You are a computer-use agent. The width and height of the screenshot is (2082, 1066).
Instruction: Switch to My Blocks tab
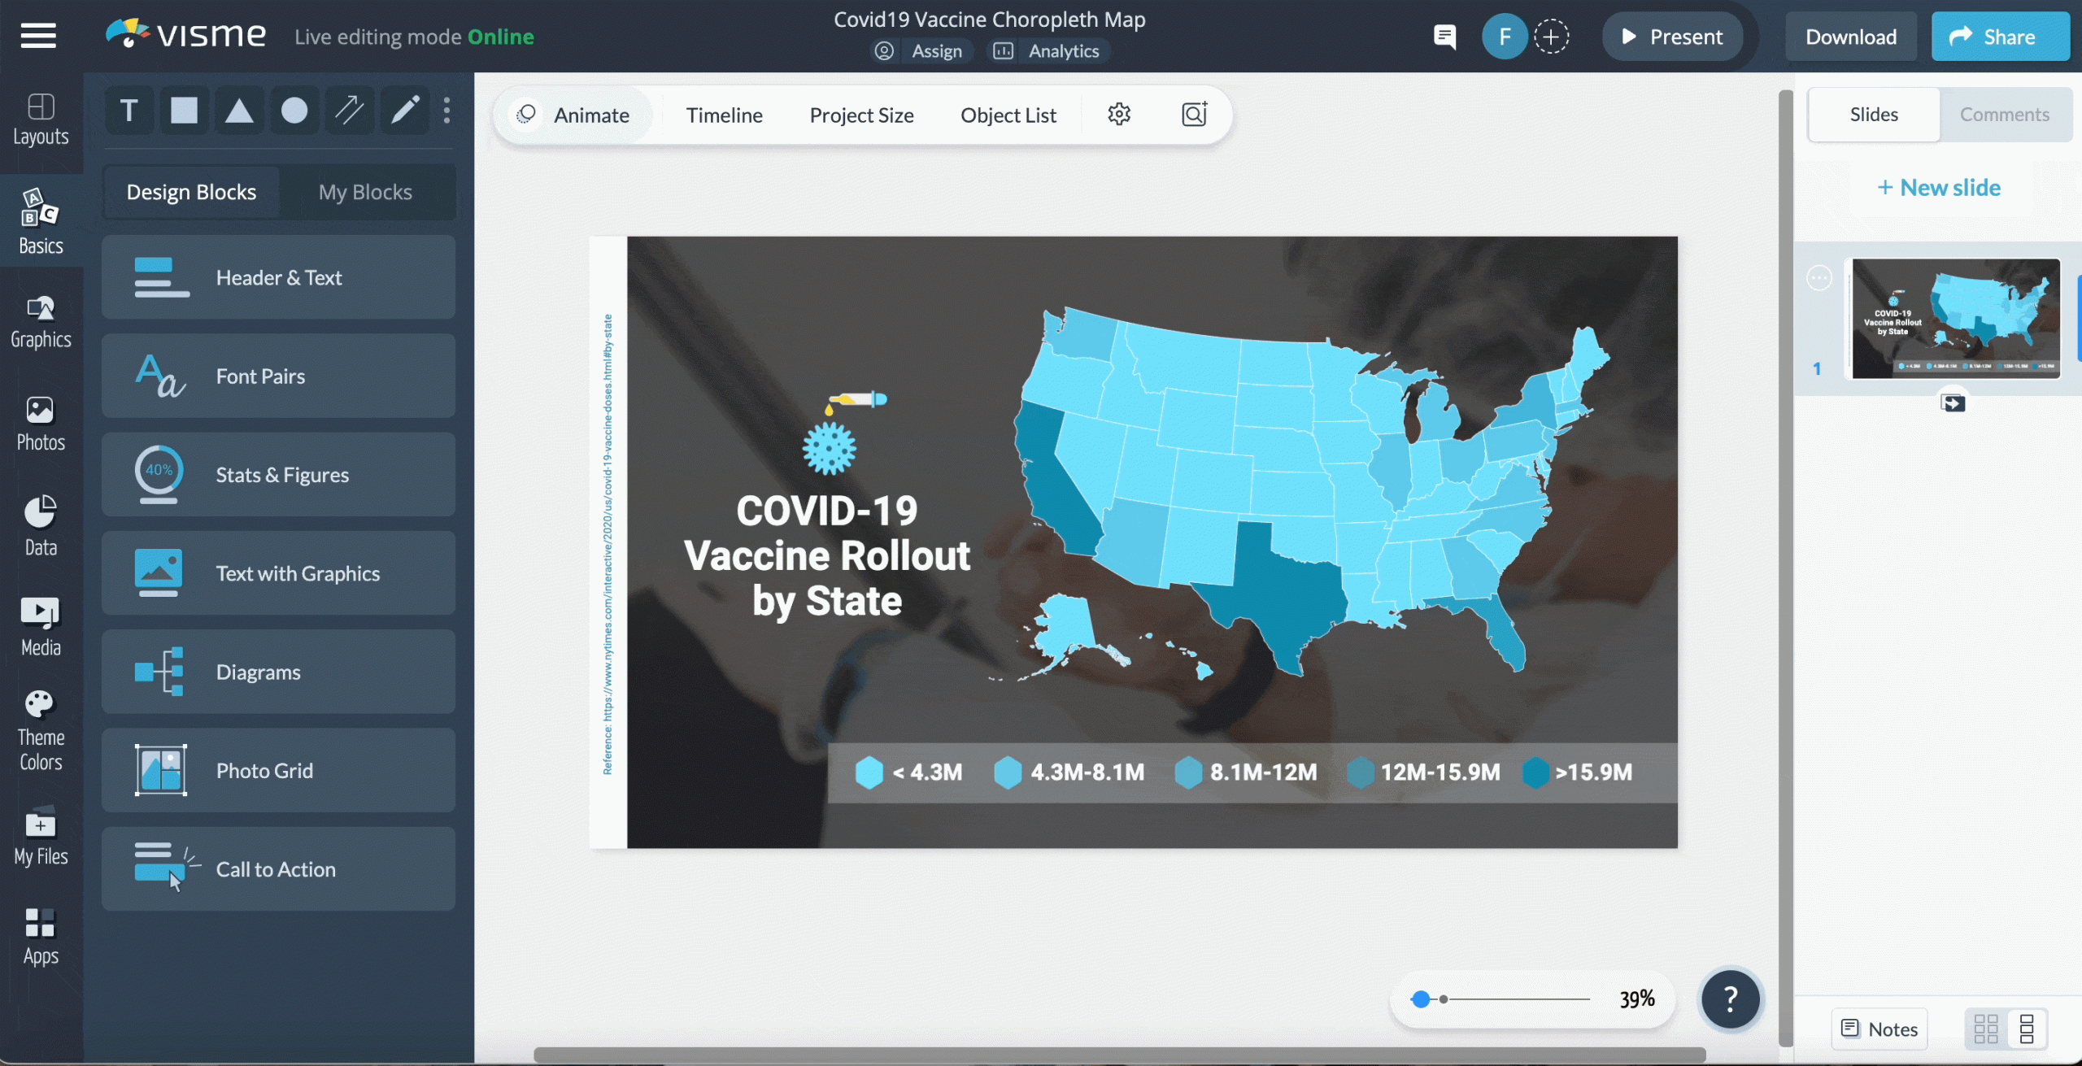[365, 192]
